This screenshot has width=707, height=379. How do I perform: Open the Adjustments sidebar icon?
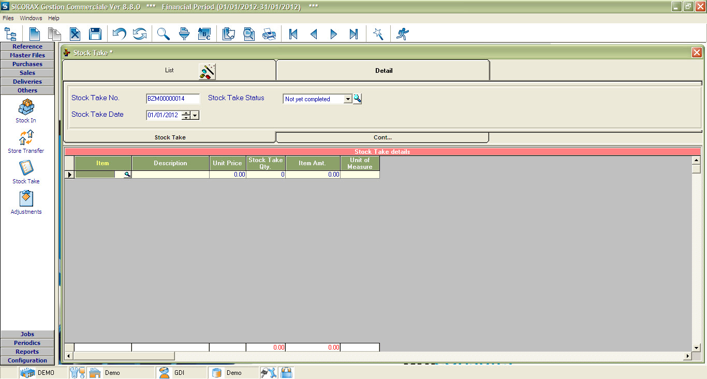click(26, 202)
